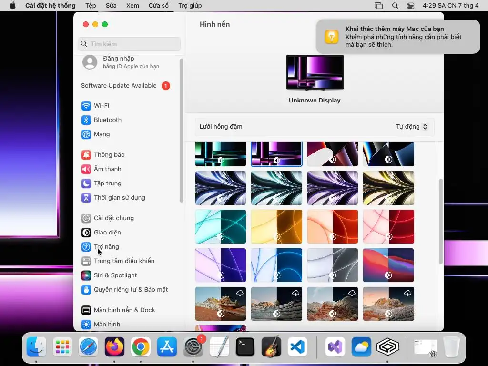Launch Visual Studio Code from Dock
The width and height of the screenshot is (488, 366).
297,347
